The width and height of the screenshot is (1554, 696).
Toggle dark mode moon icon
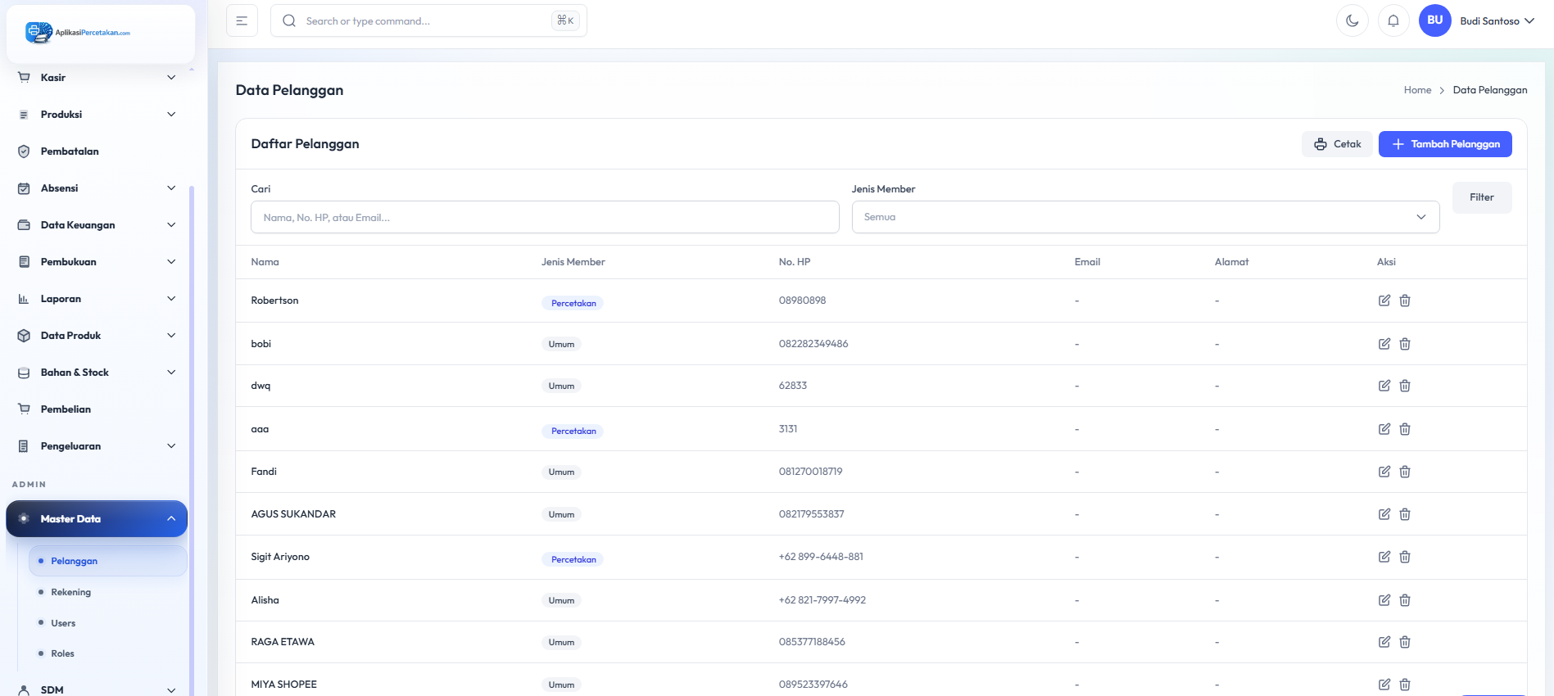[1352, 20]
